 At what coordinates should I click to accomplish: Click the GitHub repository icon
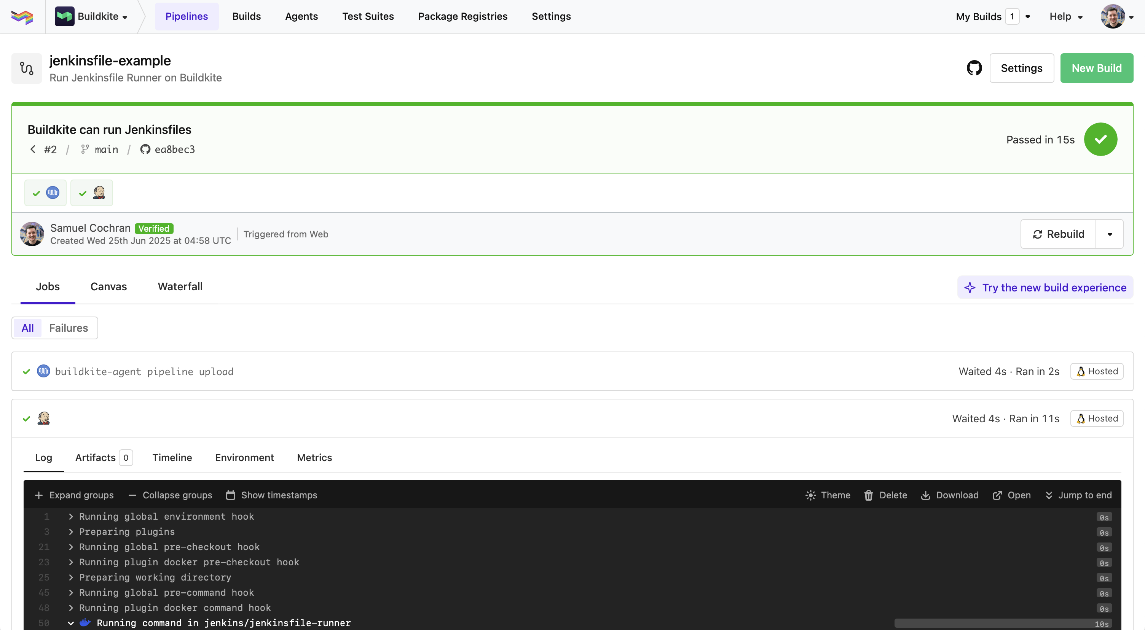pyautogui.click(x=974, y=68)
